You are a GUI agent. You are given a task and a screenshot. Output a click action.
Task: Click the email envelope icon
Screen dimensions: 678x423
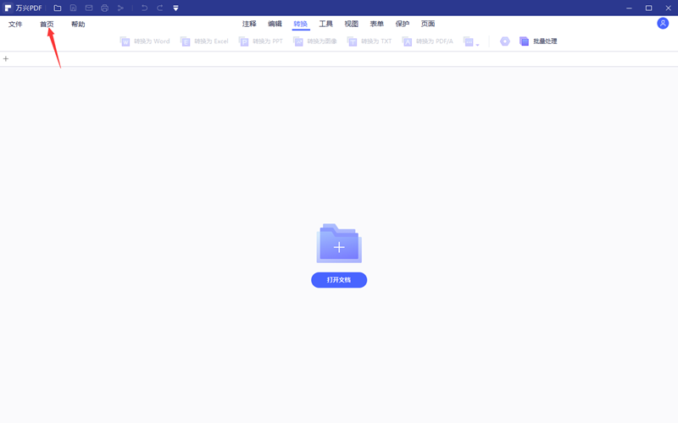click(x=89, y=8)
